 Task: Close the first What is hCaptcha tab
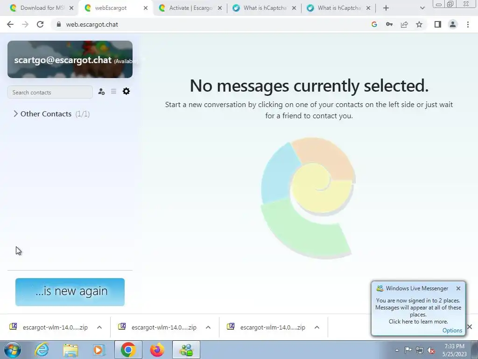(294, 8)
